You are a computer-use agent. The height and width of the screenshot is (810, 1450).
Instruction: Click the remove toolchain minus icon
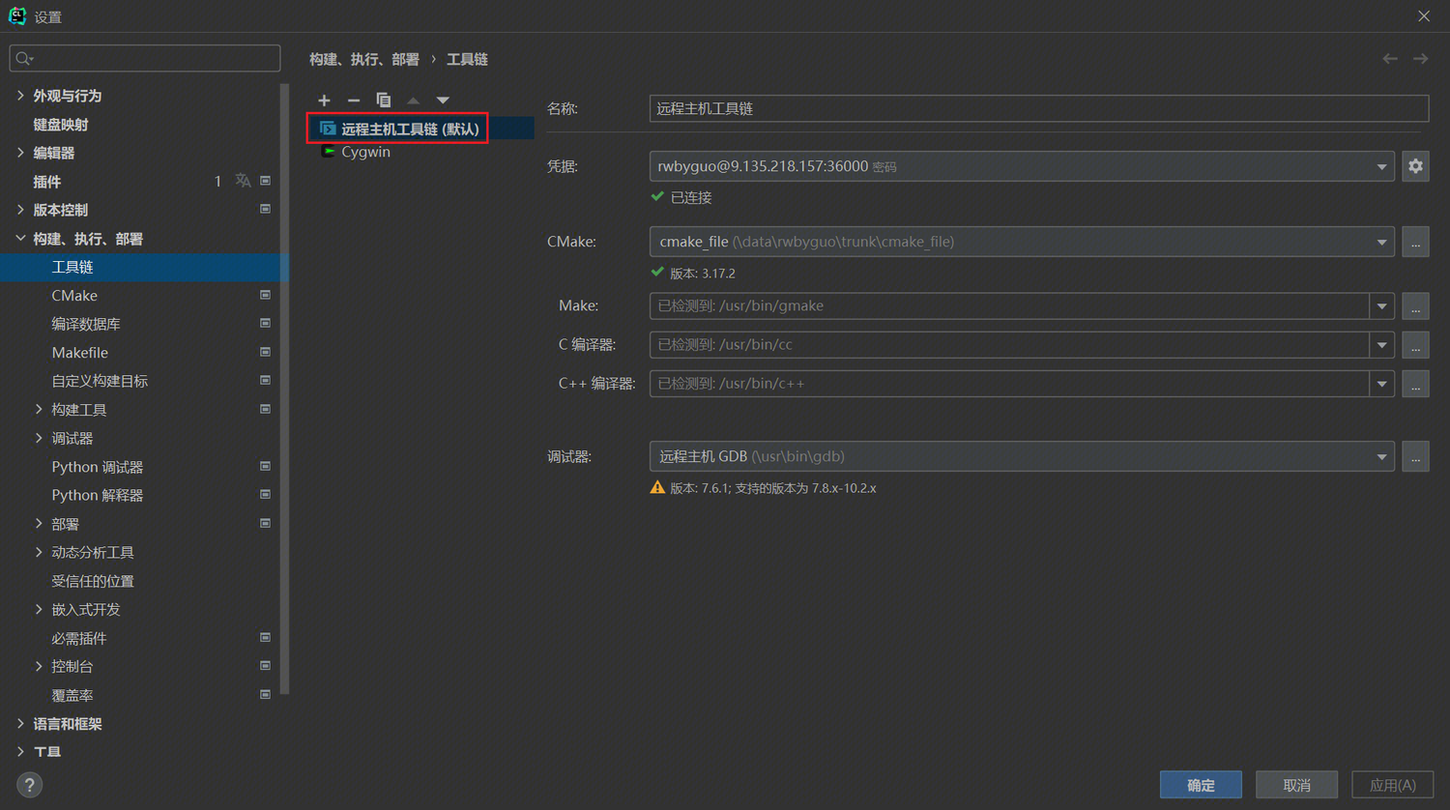354,101
